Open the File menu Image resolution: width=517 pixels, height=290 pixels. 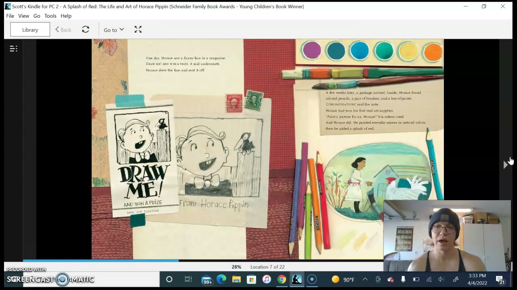[10, 16]
